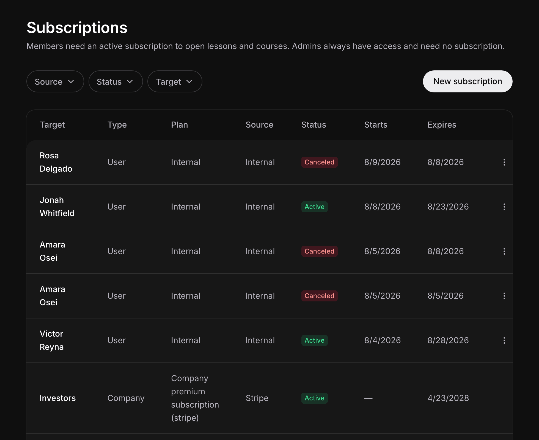Click the New subscription button
The height and width of the screenshot is (440, 539).
click(x=468, y=81)
